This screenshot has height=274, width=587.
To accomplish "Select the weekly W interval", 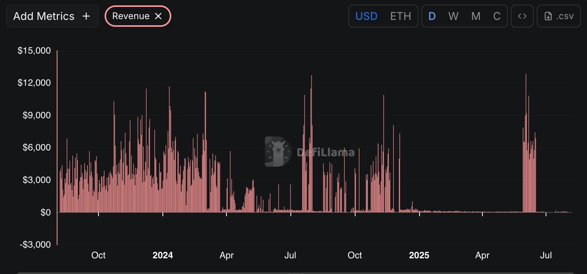I will click(x=453, y=16).
